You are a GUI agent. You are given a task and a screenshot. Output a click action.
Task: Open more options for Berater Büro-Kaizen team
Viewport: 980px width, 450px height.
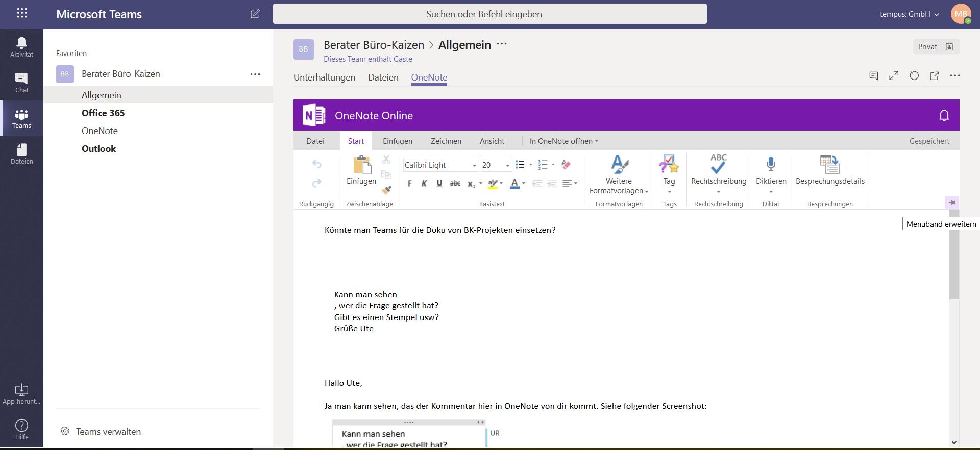tap(255, 74)
